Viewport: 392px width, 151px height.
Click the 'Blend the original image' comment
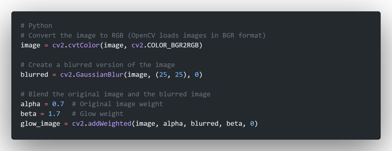115,94
